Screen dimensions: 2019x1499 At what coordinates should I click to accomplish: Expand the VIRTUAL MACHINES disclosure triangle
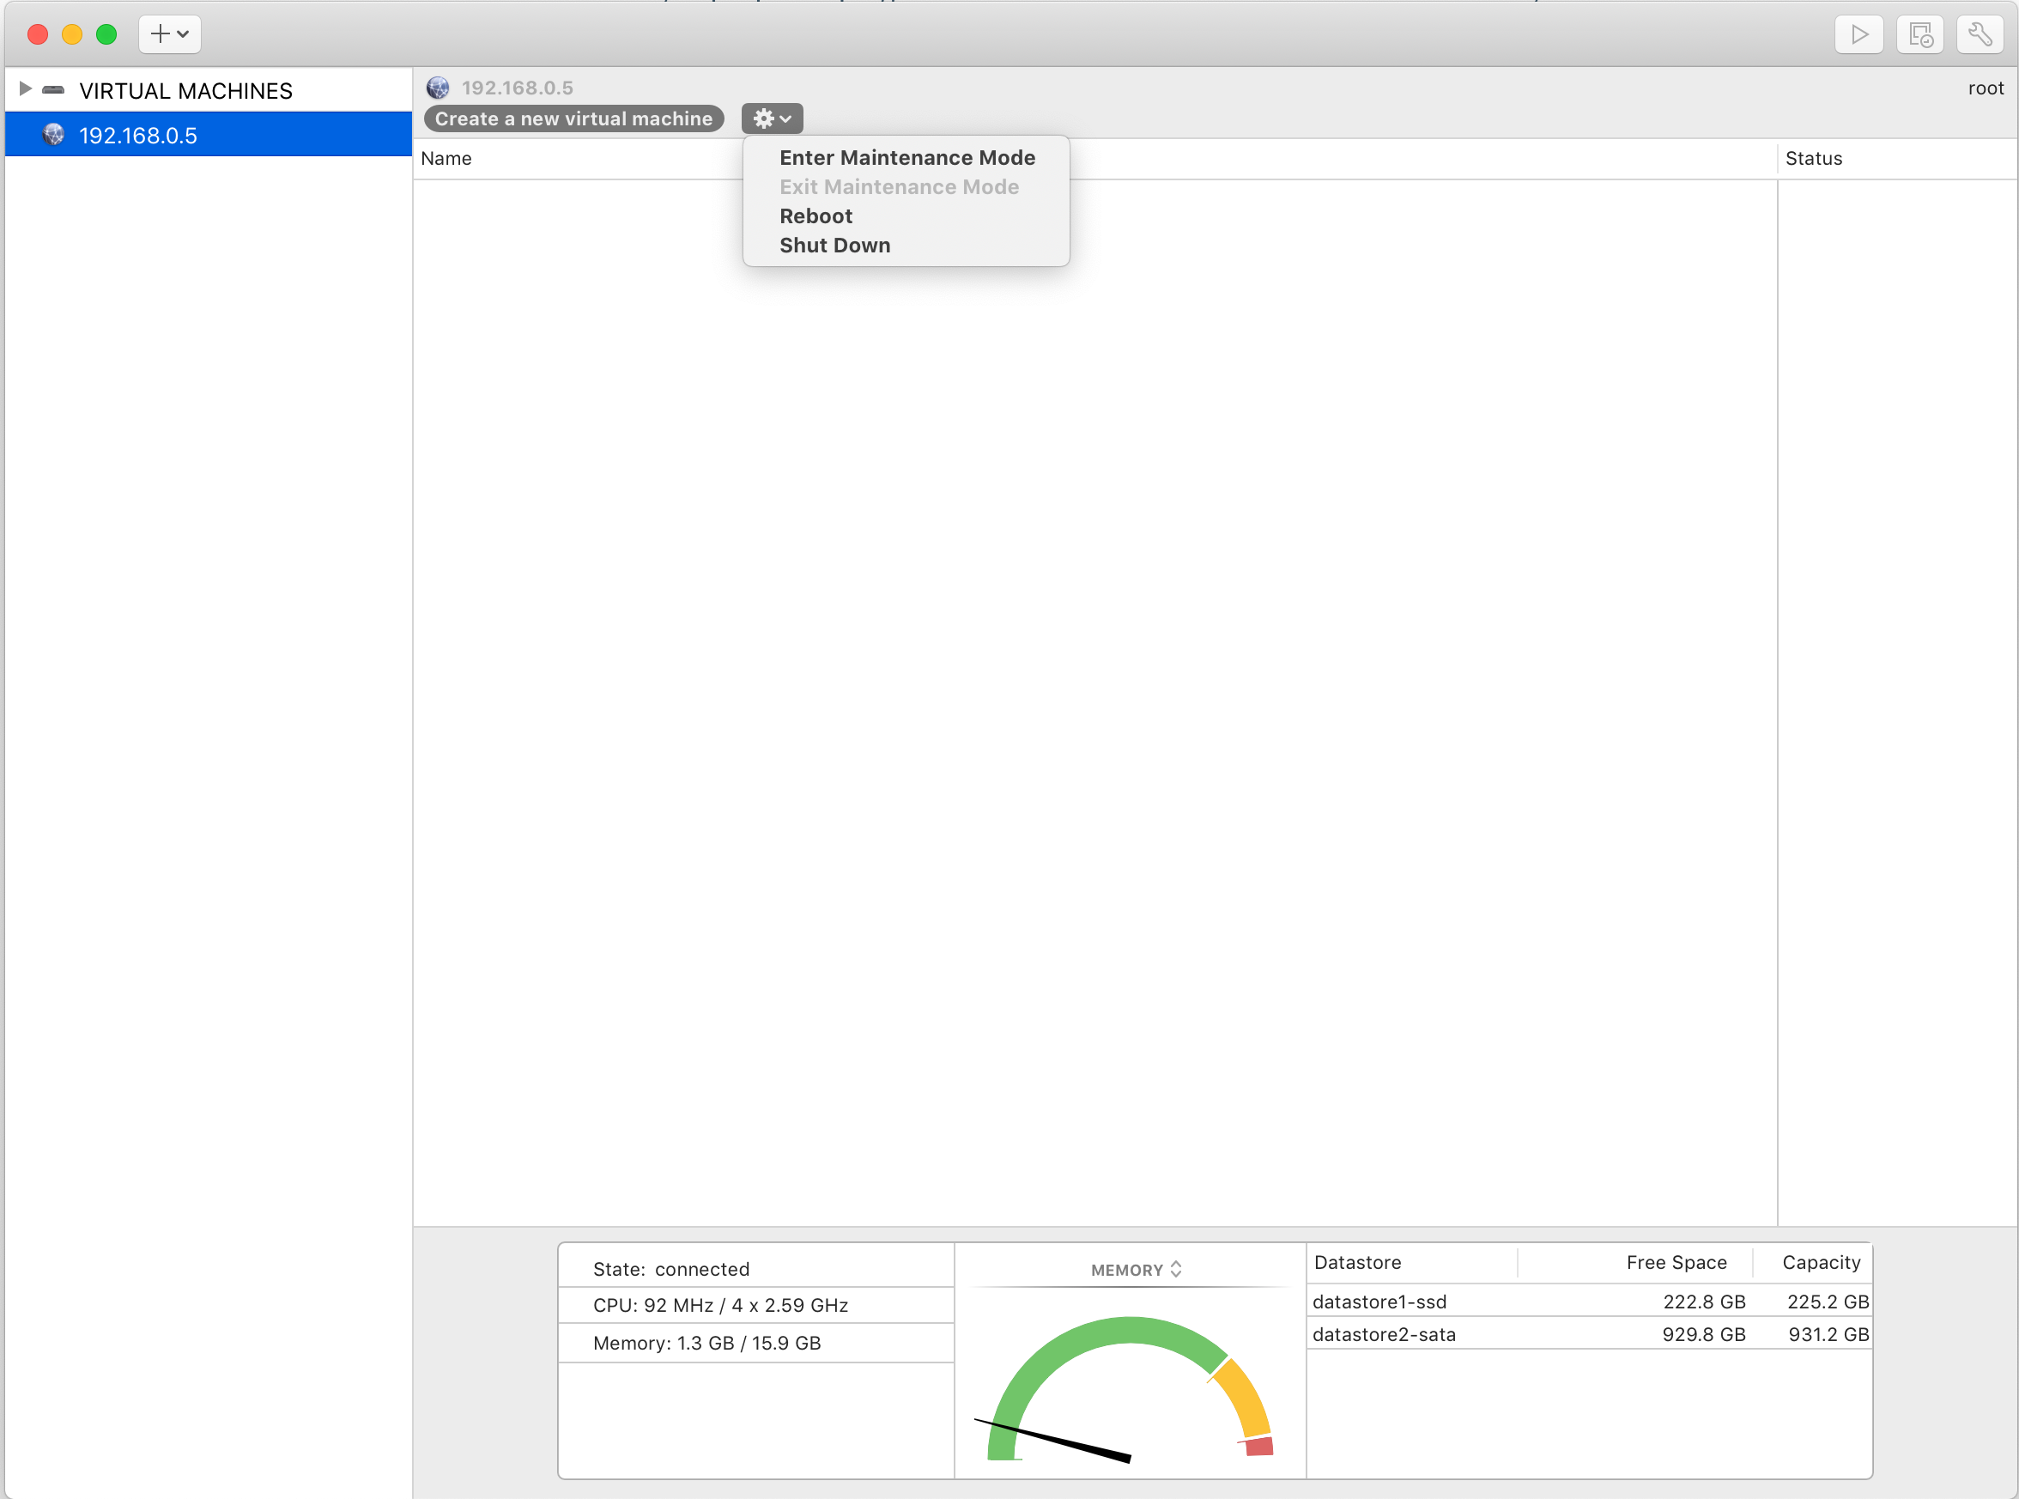(x=26, y=89)
